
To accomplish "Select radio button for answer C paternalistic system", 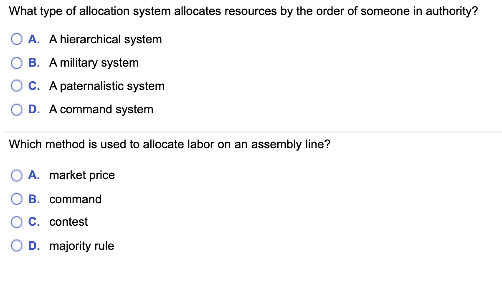I will pyautogui.click(x=17, y=86).
